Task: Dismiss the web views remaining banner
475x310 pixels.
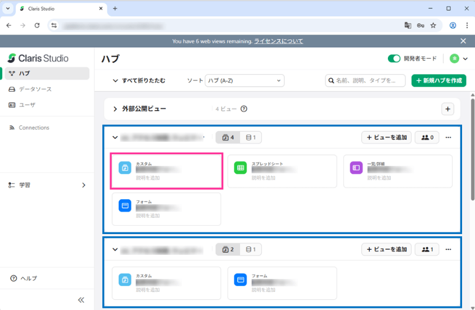Action: coord(463,41)
